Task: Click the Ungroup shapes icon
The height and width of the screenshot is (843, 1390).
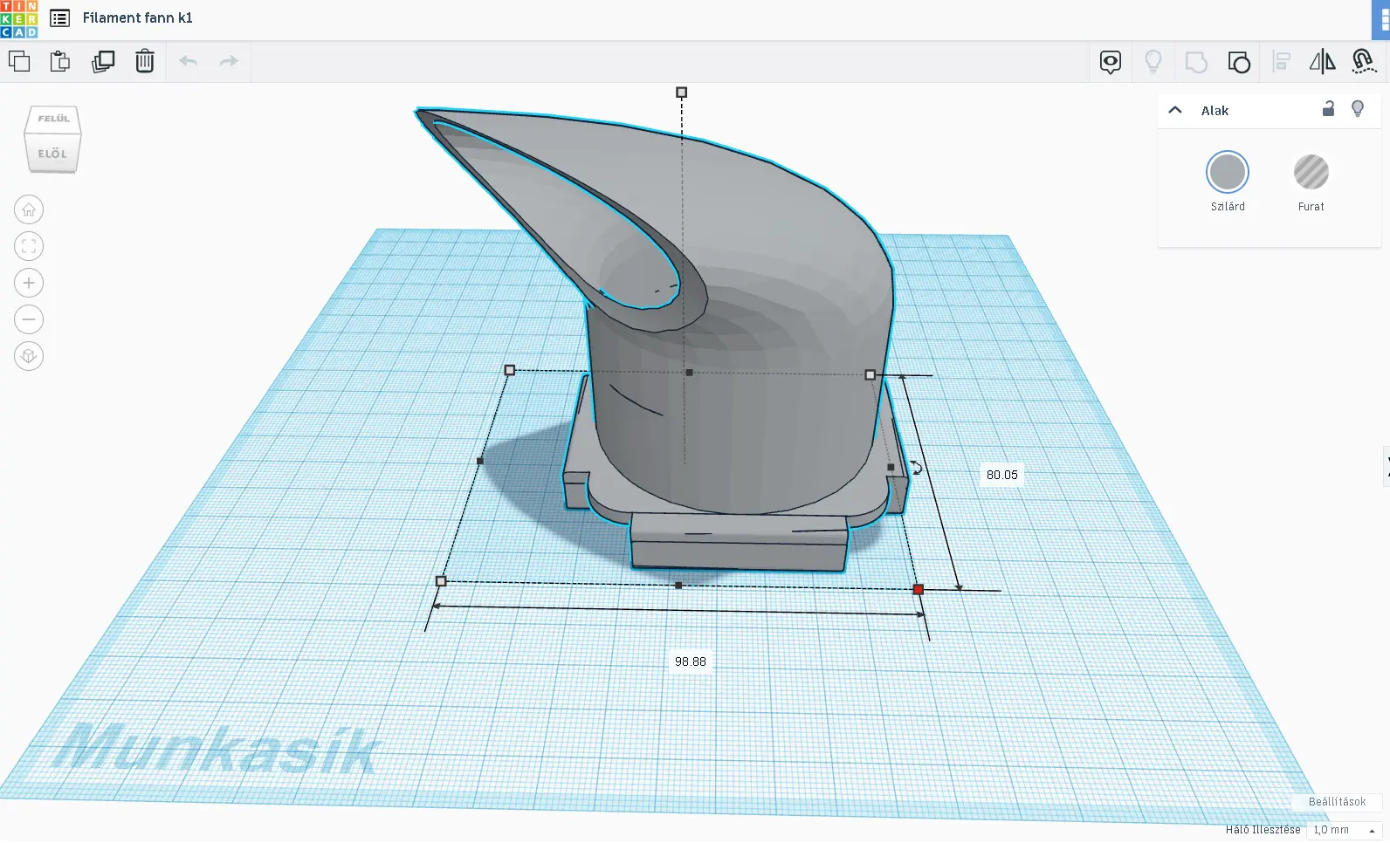Action: point(1239,62)
